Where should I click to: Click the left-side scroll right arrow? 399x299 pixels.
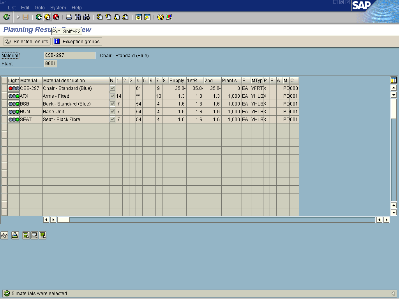53,220
